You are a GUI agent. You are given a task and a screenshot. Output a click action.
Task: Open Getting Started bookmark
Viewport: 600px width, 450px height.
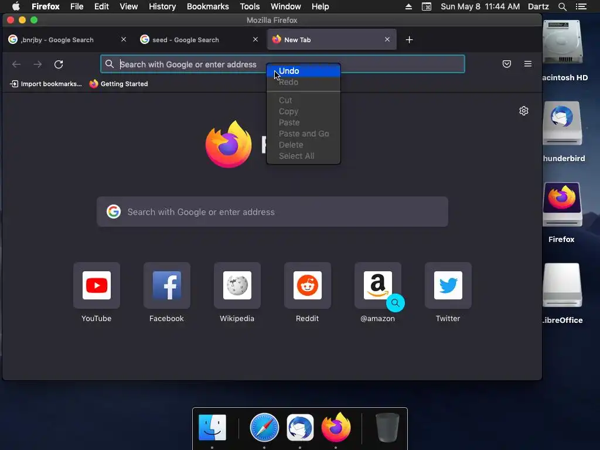[x=118, y=84]
